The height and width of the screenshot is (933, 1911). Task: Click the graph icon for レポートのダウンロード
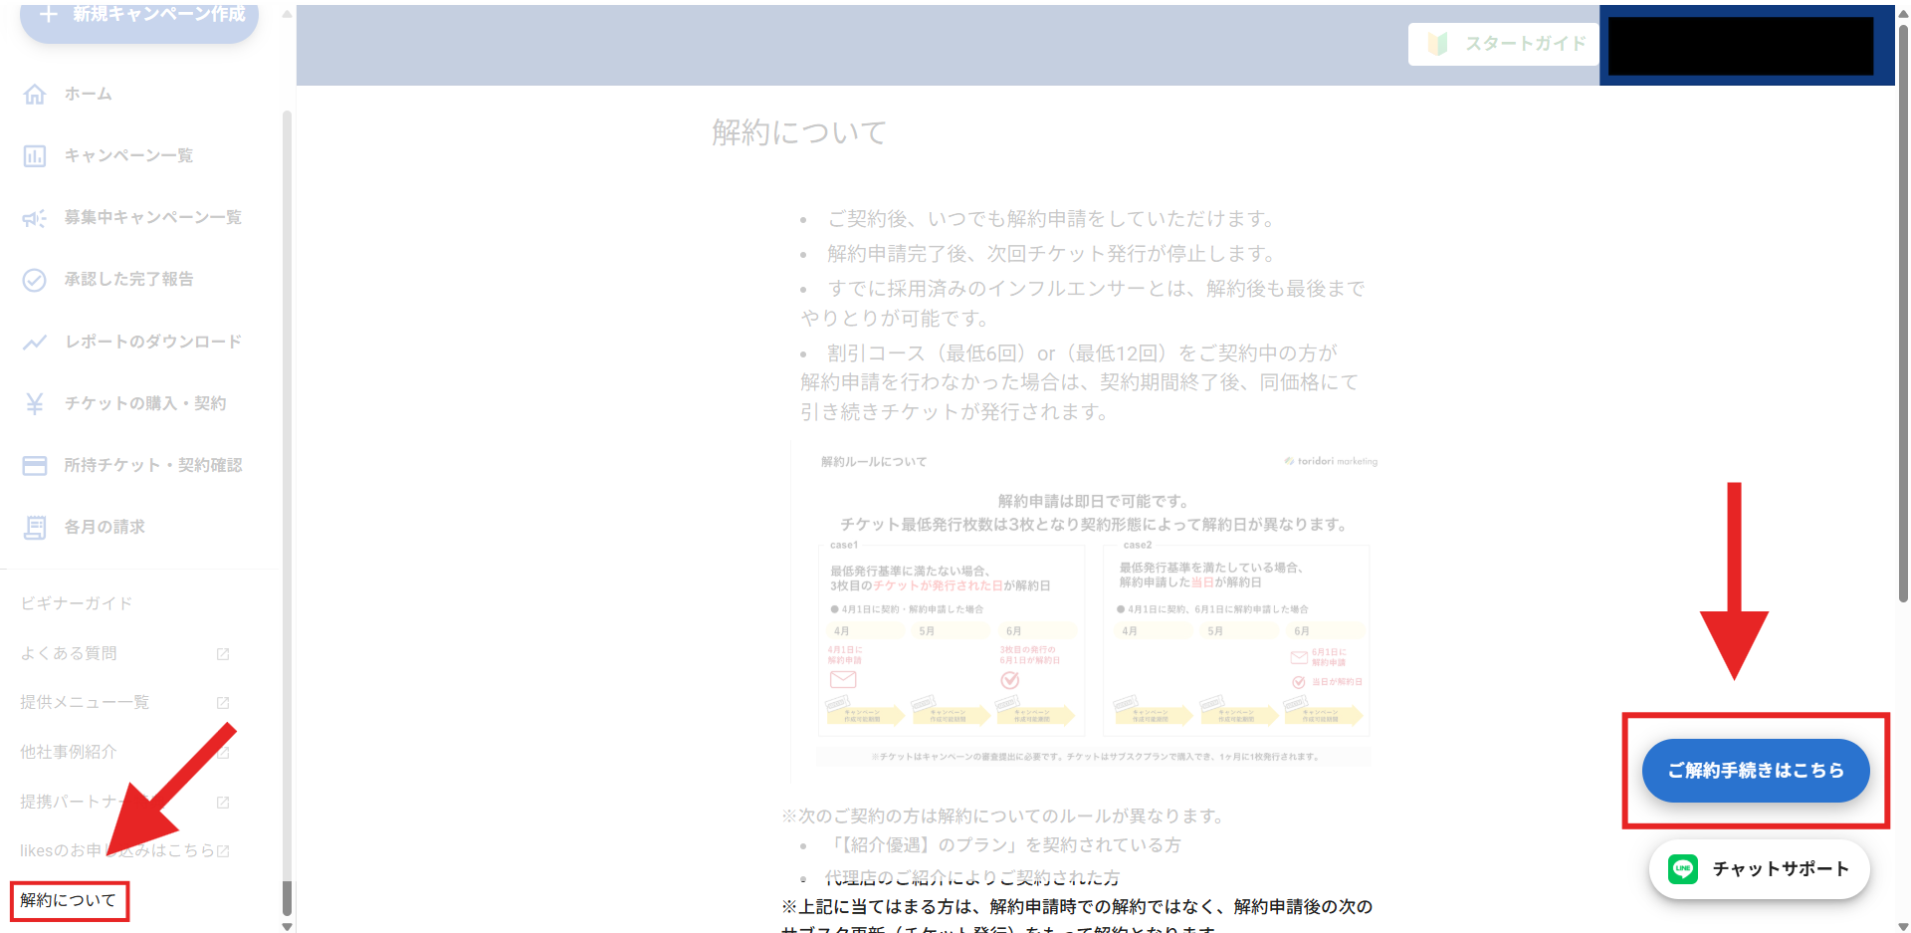35,342
